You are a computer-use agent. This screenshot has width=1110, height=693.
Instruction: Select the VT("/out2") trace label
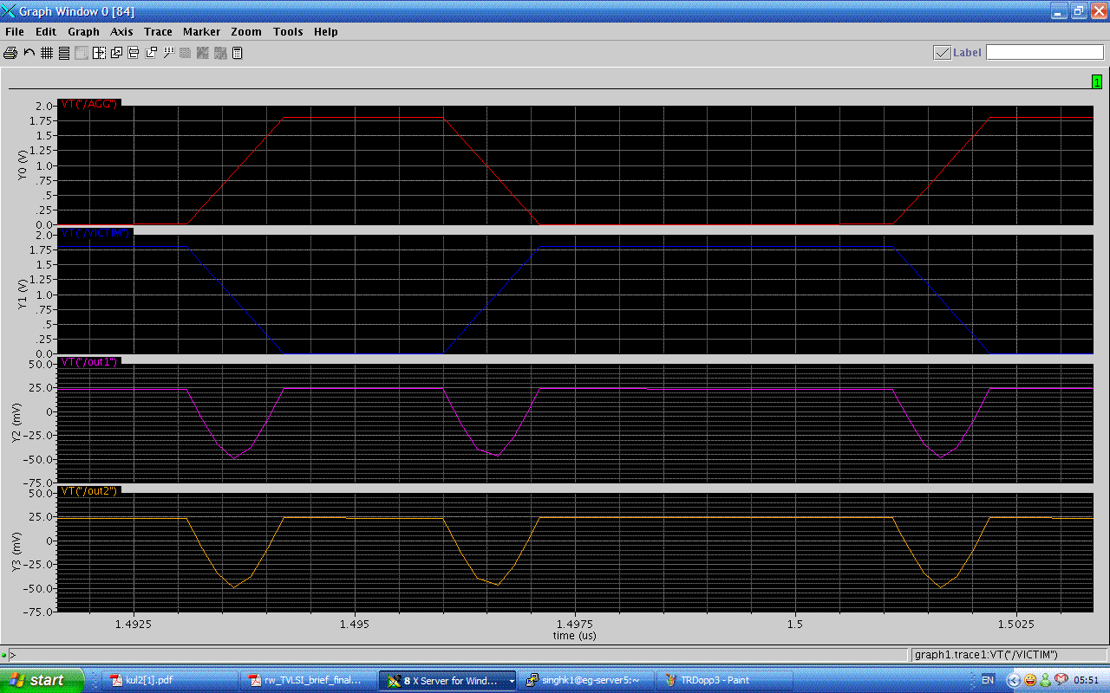pos(88,491)
